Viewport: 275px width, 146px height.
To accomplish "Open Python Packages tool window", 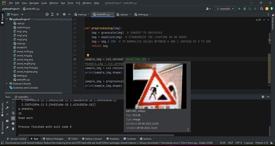I will (53, 139).
